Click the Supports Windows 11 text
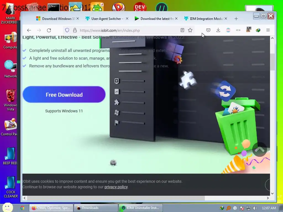The image size is (283, 212). 64,111
